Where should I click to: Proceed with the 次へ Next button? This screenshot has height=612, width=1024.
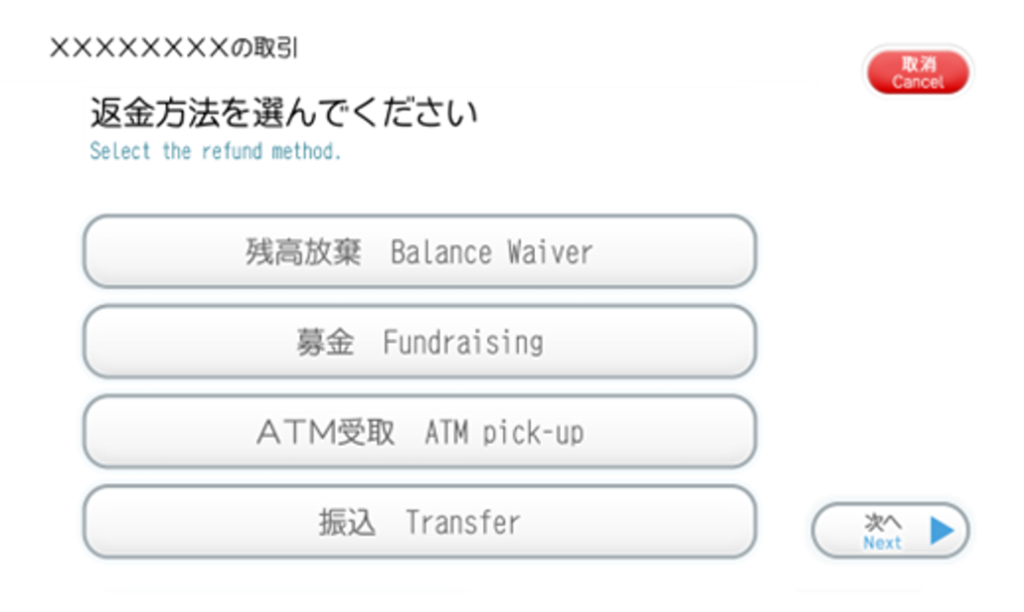pos(891,531)
